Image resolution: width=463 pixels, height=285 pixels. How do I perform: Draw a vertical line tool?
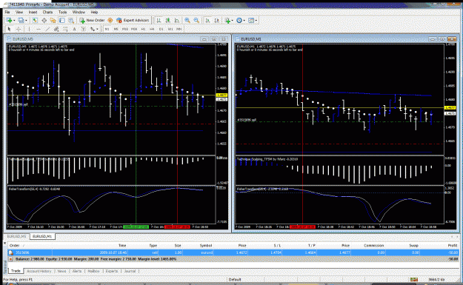pyautogui.click(x=29, y=29)
